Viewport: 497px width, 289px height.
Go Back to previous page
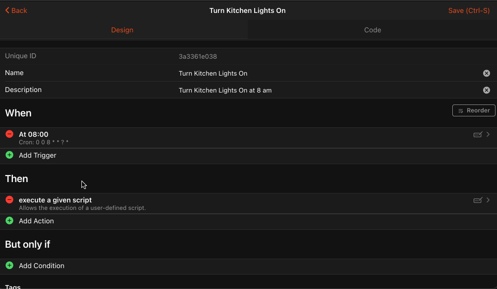point(16,10)
